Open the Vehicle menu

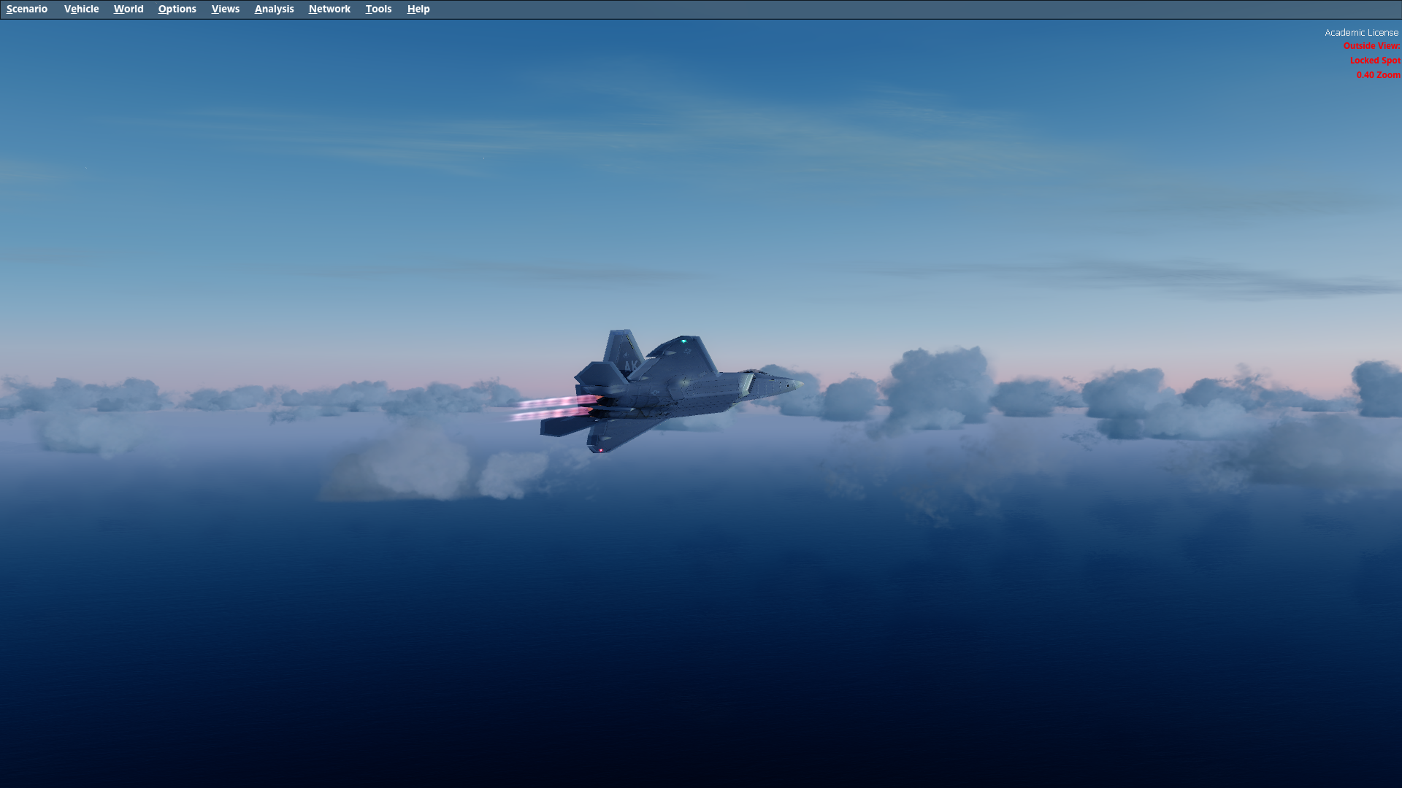(81, 9)
